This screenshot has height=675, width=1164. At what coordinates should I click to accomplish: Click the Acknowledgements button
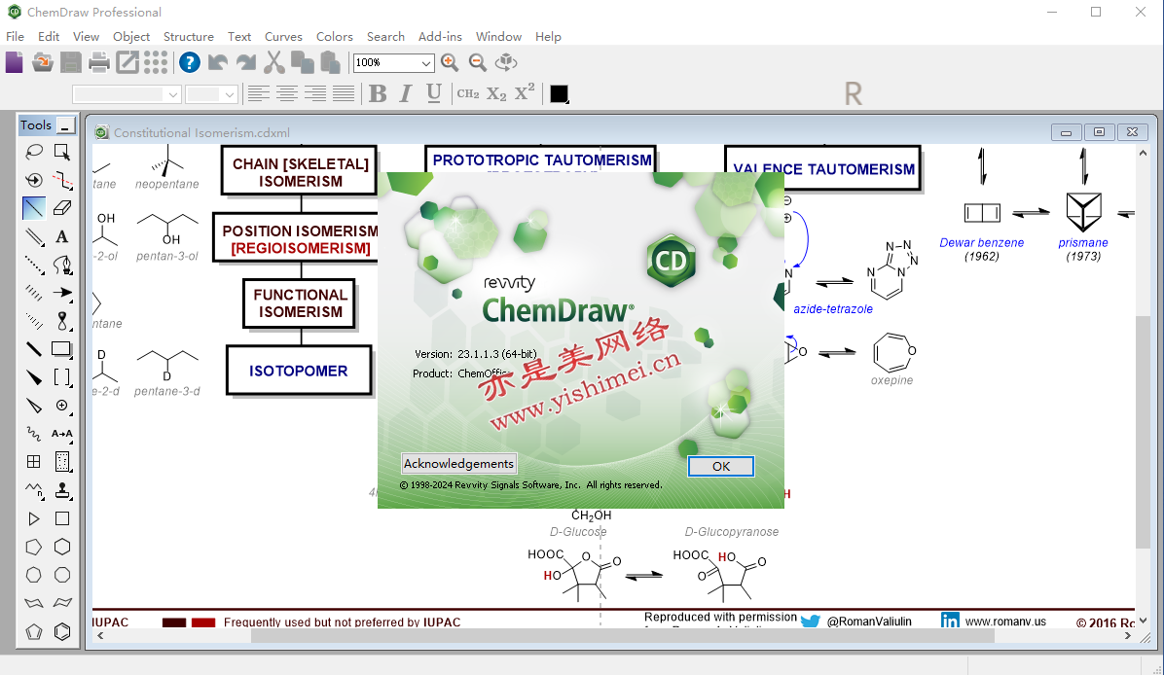[458, 464]
